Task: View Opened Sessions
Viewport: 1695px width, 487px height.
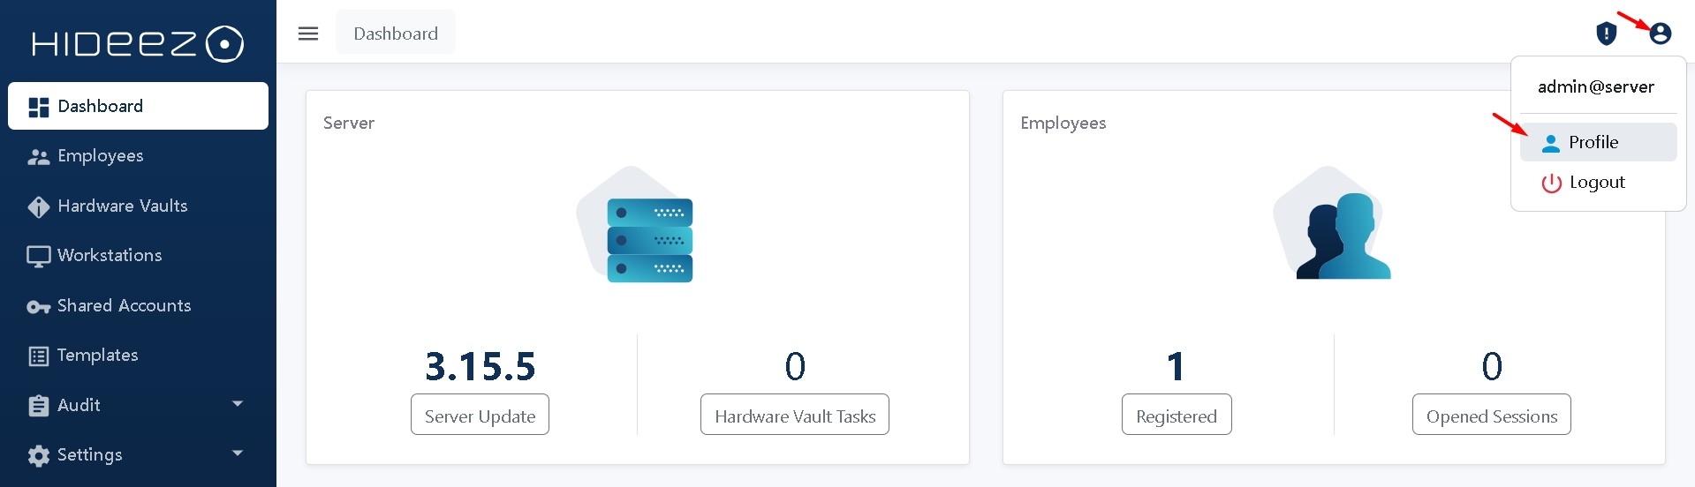Action: click(1491, 416)
